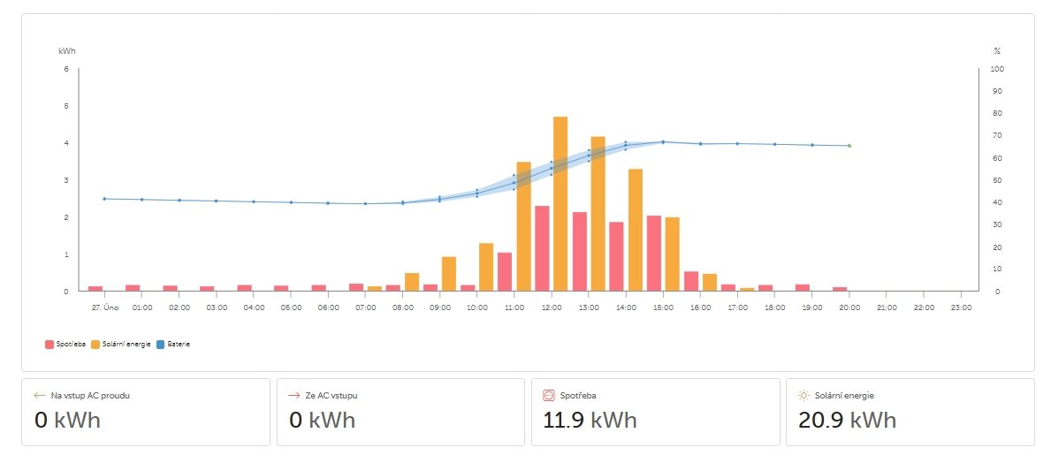Click the 27. Úno axis label
The width and height of the screenshot is (1051, 463).
(x=104, y=307)
